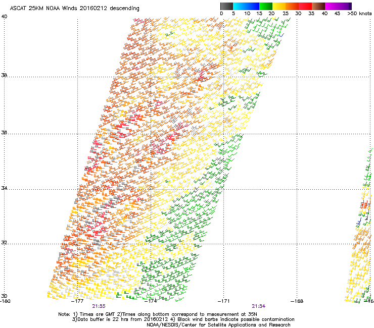Click the longitude '-177' axis label
374x328 pixels.
pyautogui.click(x=77, y=301)
